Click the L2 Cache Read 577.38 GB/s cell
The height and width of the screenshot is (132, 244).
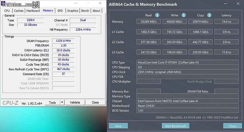[149, 42]
